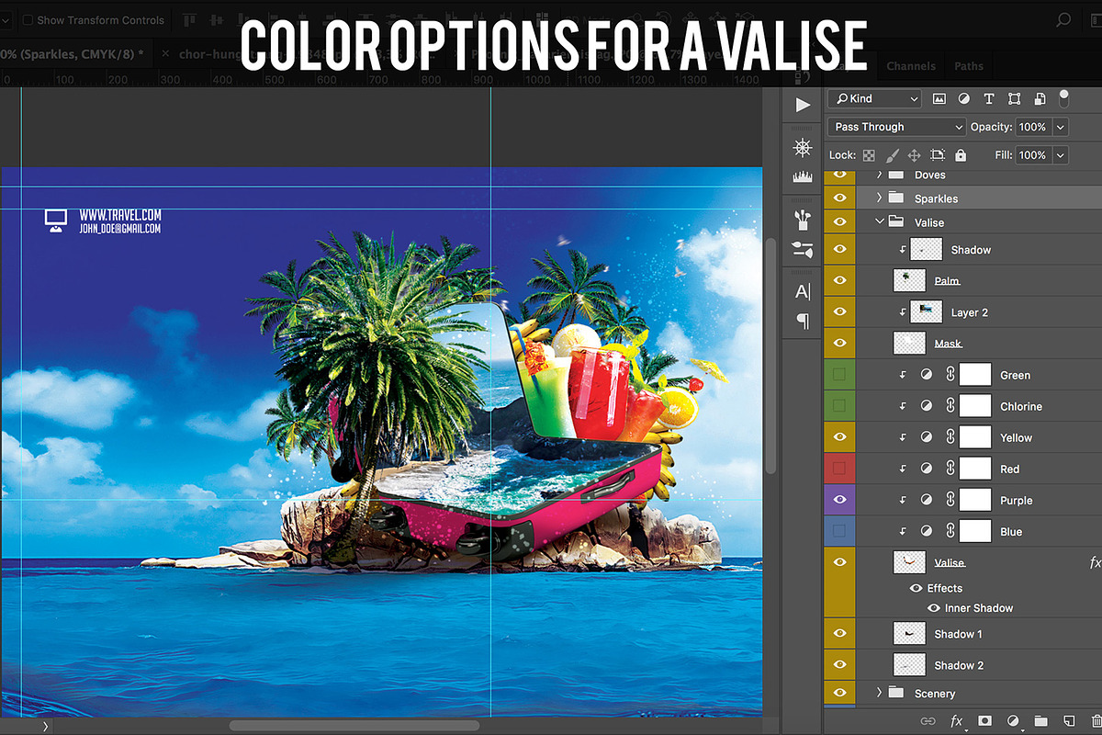Click the Link layers icon
Screen dimensions: 1102x735
[928, 721]
